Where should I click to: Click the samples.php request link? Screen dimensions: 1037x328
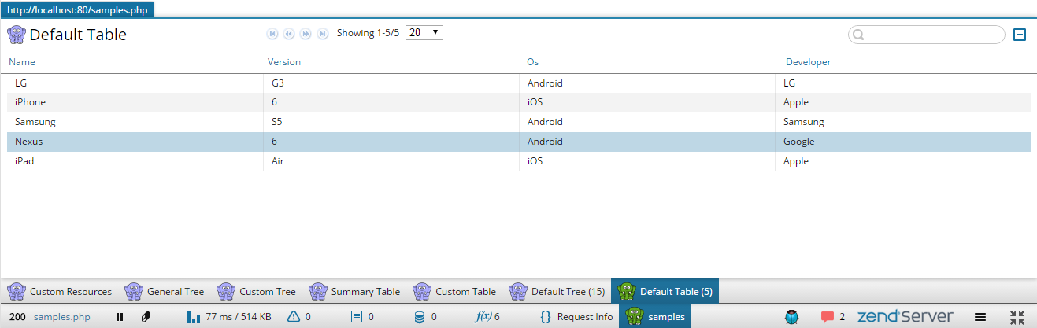tap(63, 317)
